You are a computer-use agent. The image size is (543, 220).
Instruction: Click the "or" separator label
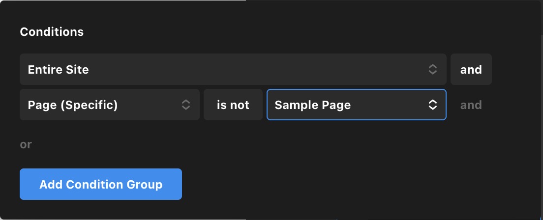tap(26, 144)
